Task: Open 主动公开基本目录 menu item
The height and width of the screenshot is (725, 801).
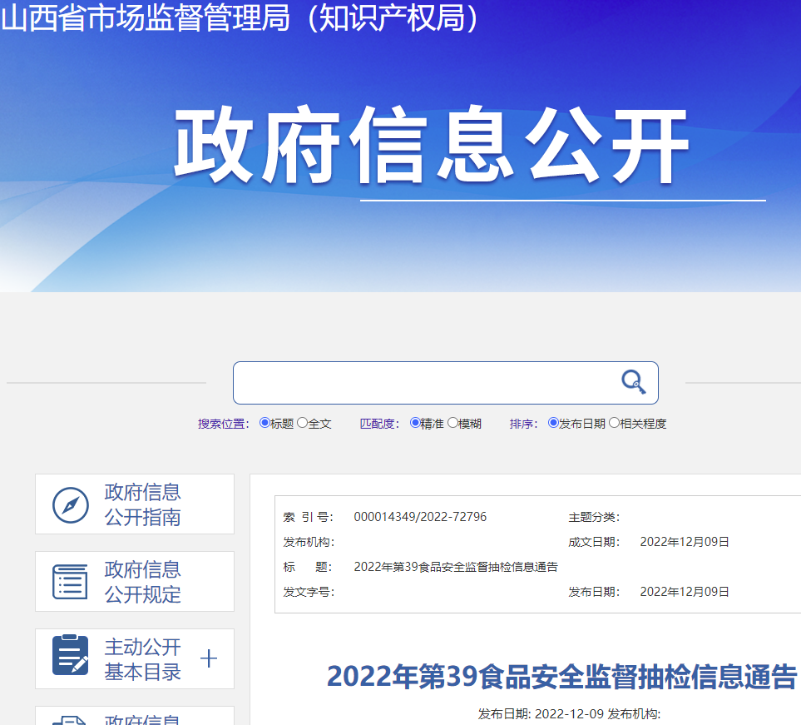Action: tap(135, 659)
